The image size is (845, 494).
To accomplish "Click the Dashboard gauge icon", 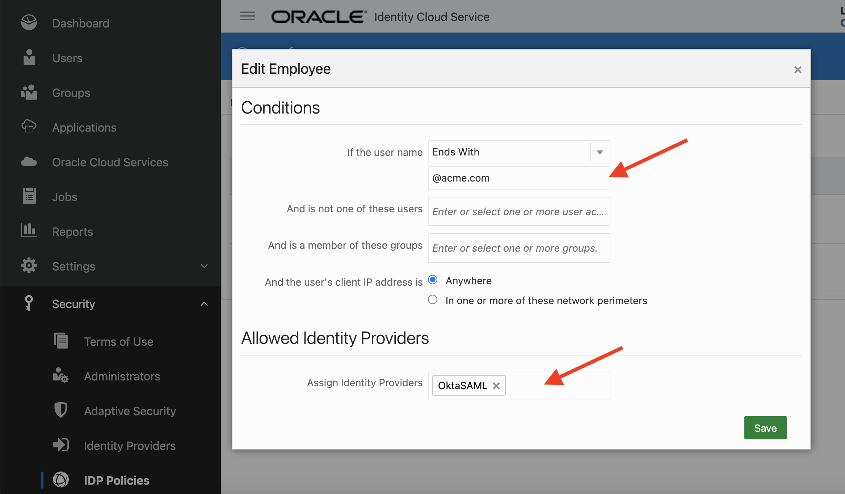I will click(29, 23).
